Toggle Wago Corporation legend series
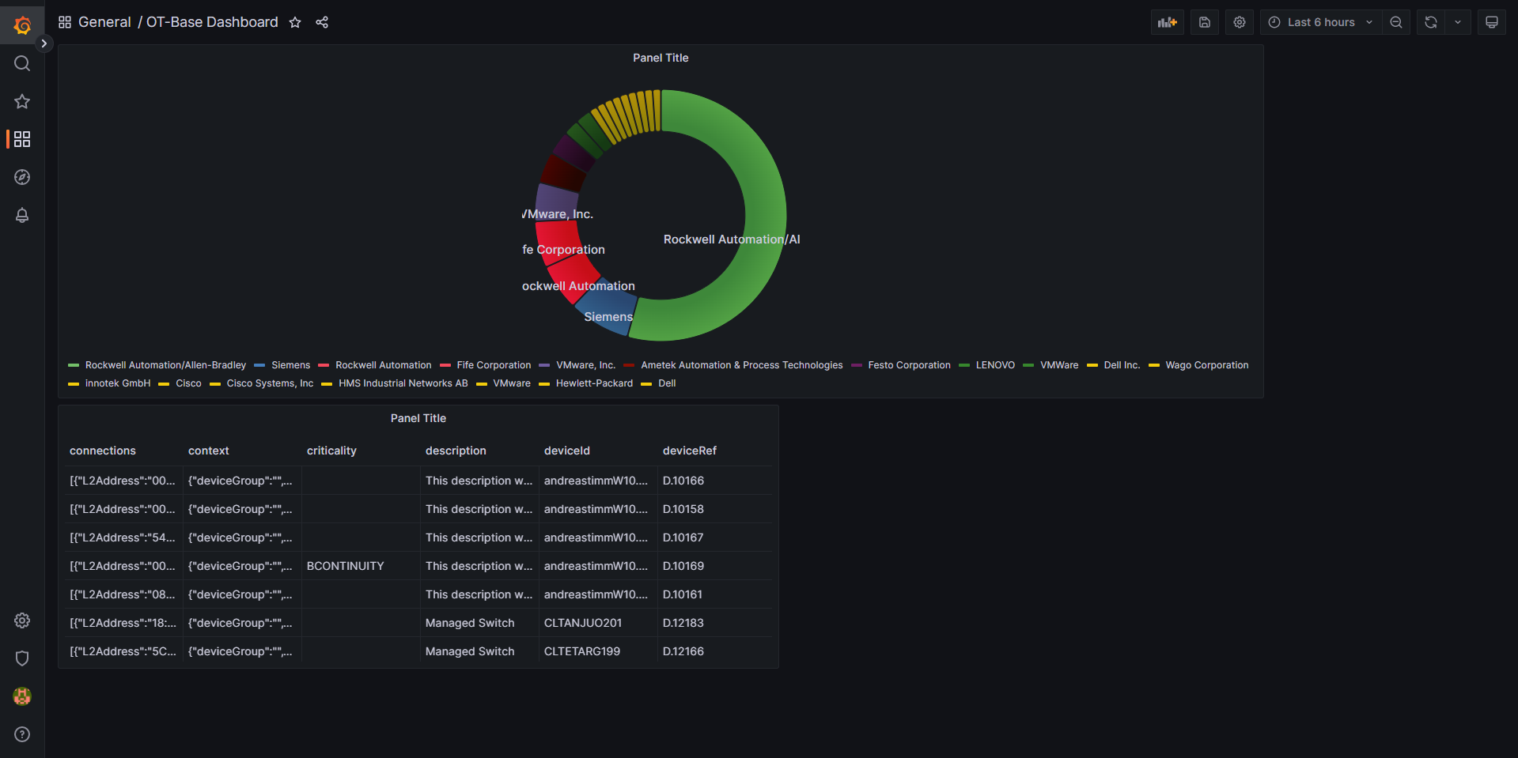The width and height of the screenshot is (1518, 758). pyautogui.click(x=1207, y=365)
